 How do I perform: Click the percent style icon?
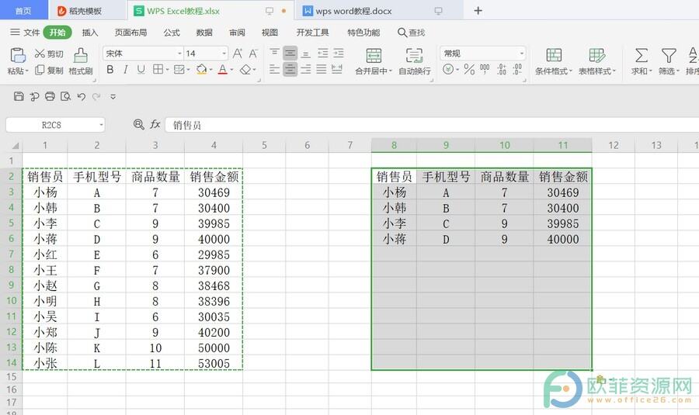pyautogui.click(x=469, y=69)
